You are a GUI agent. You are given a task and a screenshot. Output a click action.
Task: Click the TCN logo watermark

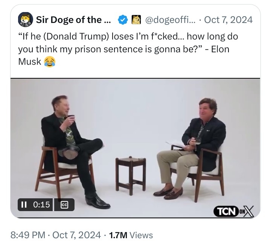[227, 211]
